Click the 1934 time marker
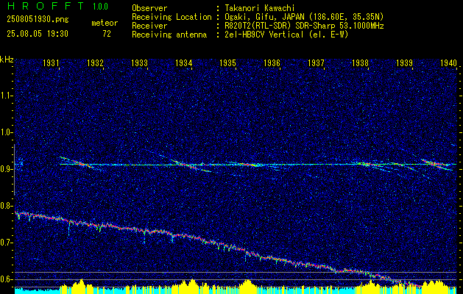This screenshot has height=294, width=463. tap(184, 62)
